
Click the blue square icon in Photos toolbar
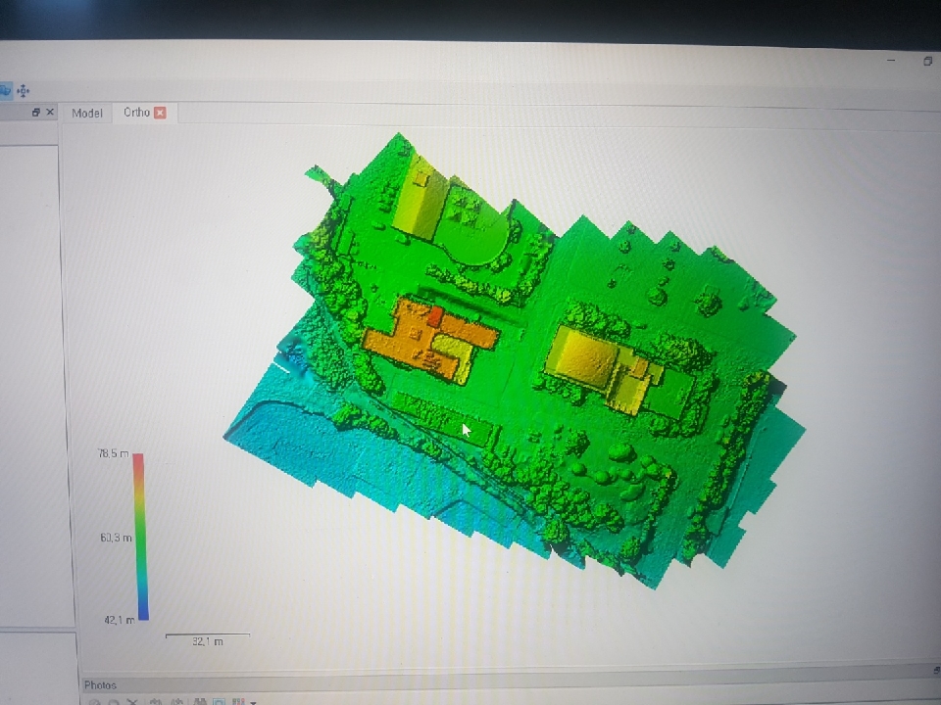coord(219,701)
